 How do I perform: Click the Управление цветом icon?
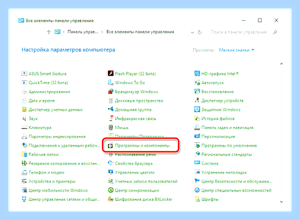tap(111, 172)
